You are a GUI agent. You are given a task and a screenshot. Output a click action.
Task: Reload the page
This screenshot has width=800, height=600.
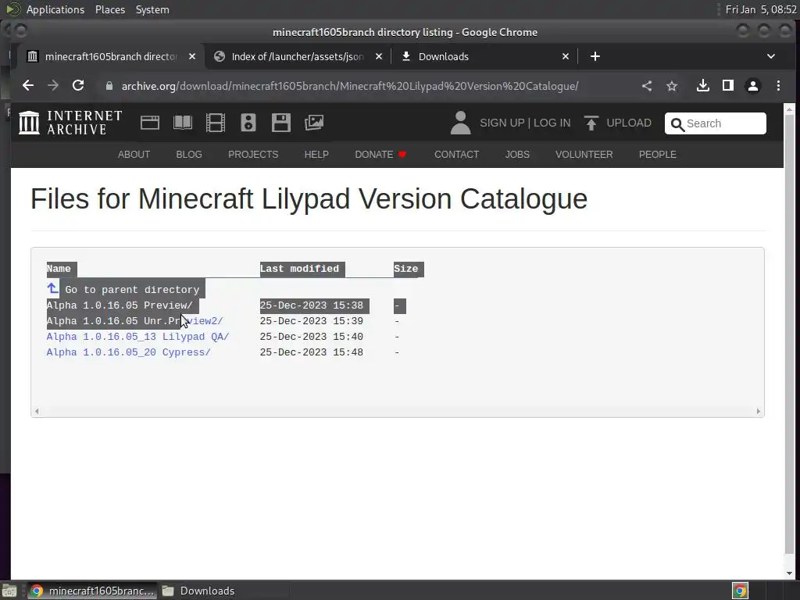point(78,86)
